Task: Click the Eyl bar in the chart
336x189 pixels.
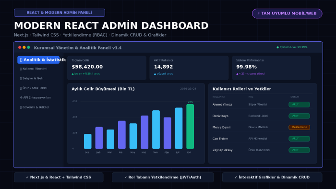Action: tap(179, 128)
